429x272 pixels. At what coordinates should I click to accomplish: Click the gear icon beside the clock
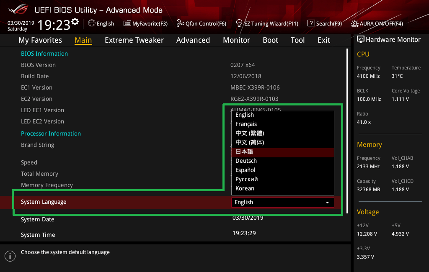[x=75, y=22]
